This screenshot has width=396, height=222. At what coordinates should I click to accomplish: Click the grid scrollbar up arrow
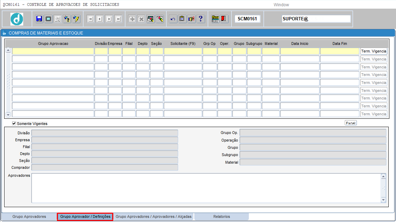(8, 50)
